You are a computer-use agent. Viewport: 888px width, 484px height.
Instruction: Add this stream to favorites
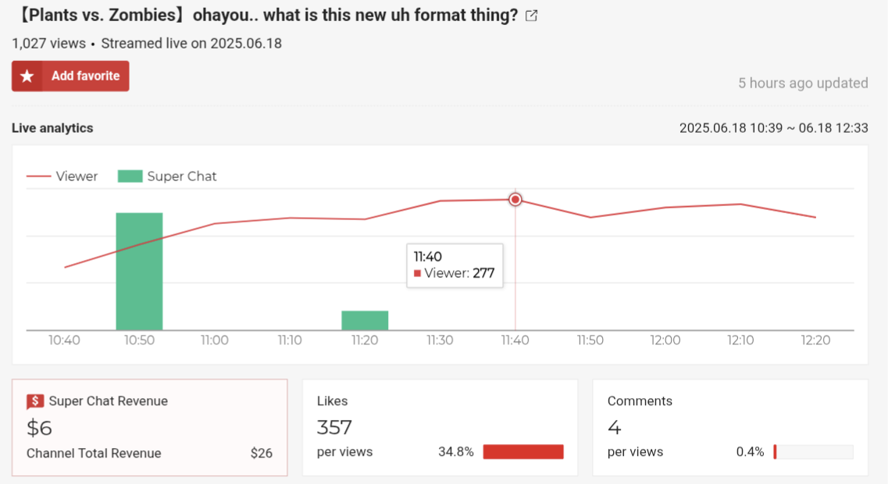pyautogui.click(x=70, y=76)
